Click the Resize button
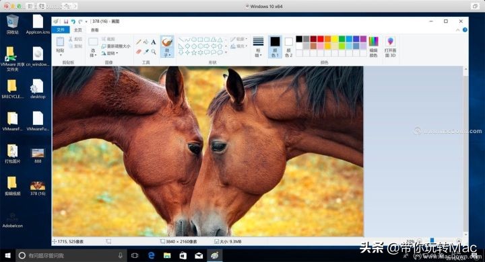The width and height of the screenshot is (485, 262). 116,46
